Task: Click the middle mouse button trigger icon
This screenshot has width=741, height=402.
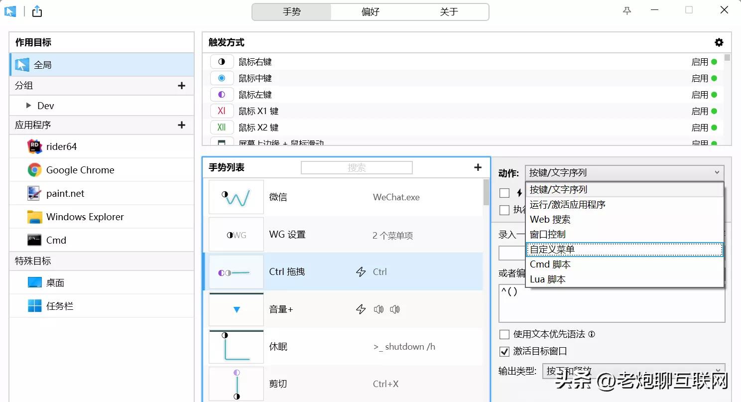Action: [222, 78]
